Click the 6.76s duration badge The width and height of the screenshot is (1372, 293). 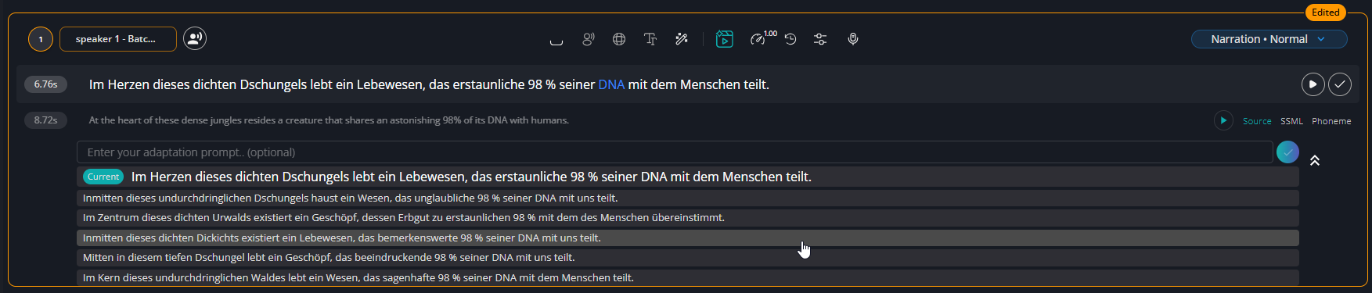click(x=45, y=84)
